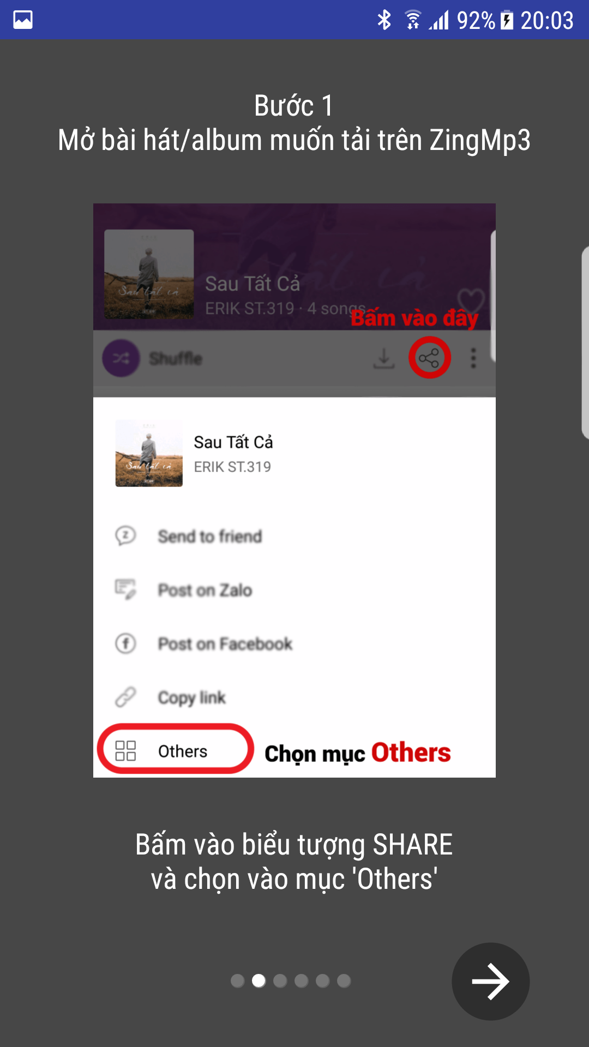Image resolution: width=589 pixels, height=1047 pixels.
Task: Tap the red-circled share icon
Action: (429, 358)
